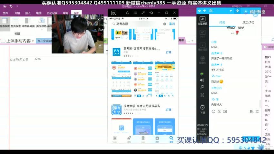Select the 视图 ribbon tab

pos(76,13)
